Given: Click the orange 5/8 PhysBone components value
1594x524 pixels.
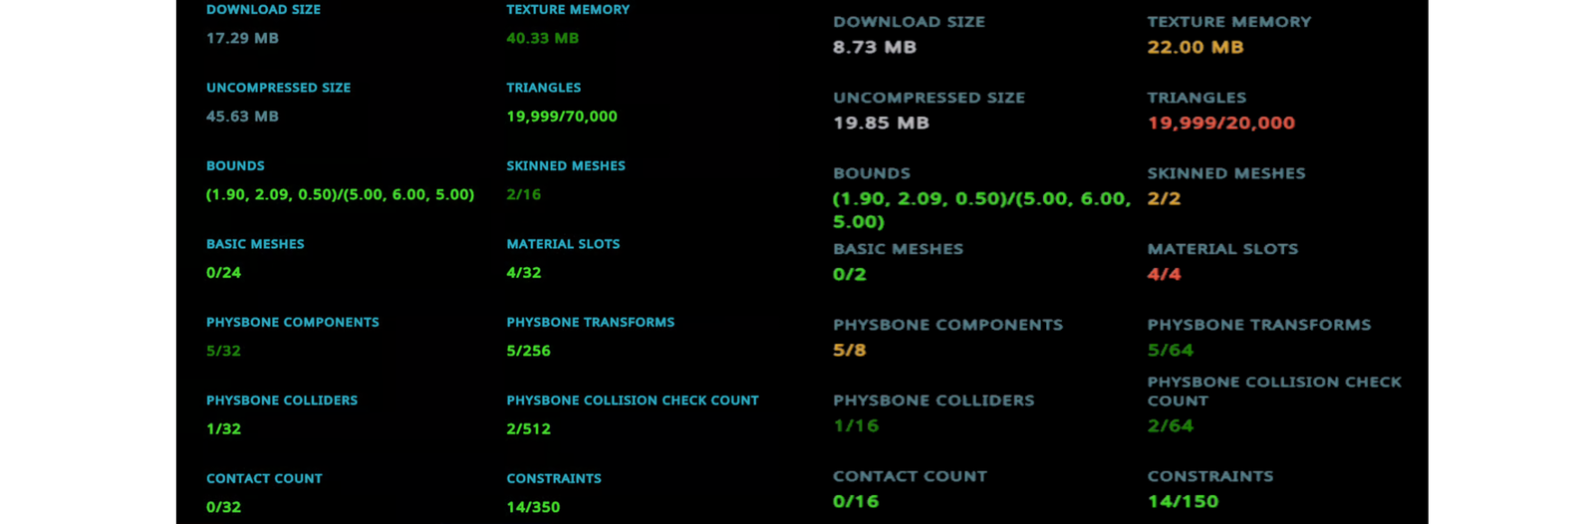Looking at the screenshot, I should (849, 350).
